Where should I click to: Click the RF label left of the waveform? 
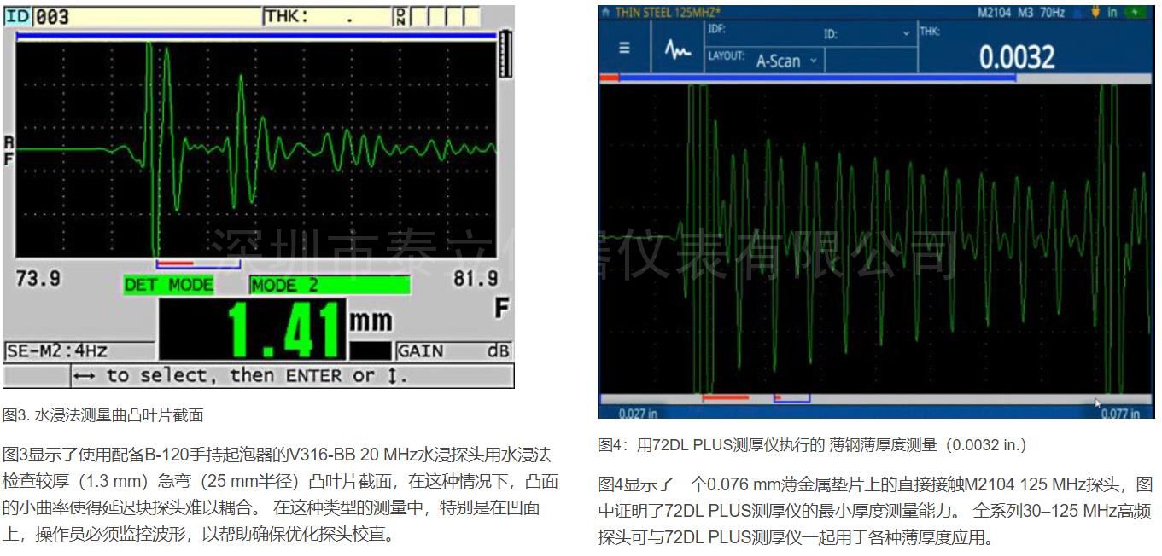click(x=9, y=148)
